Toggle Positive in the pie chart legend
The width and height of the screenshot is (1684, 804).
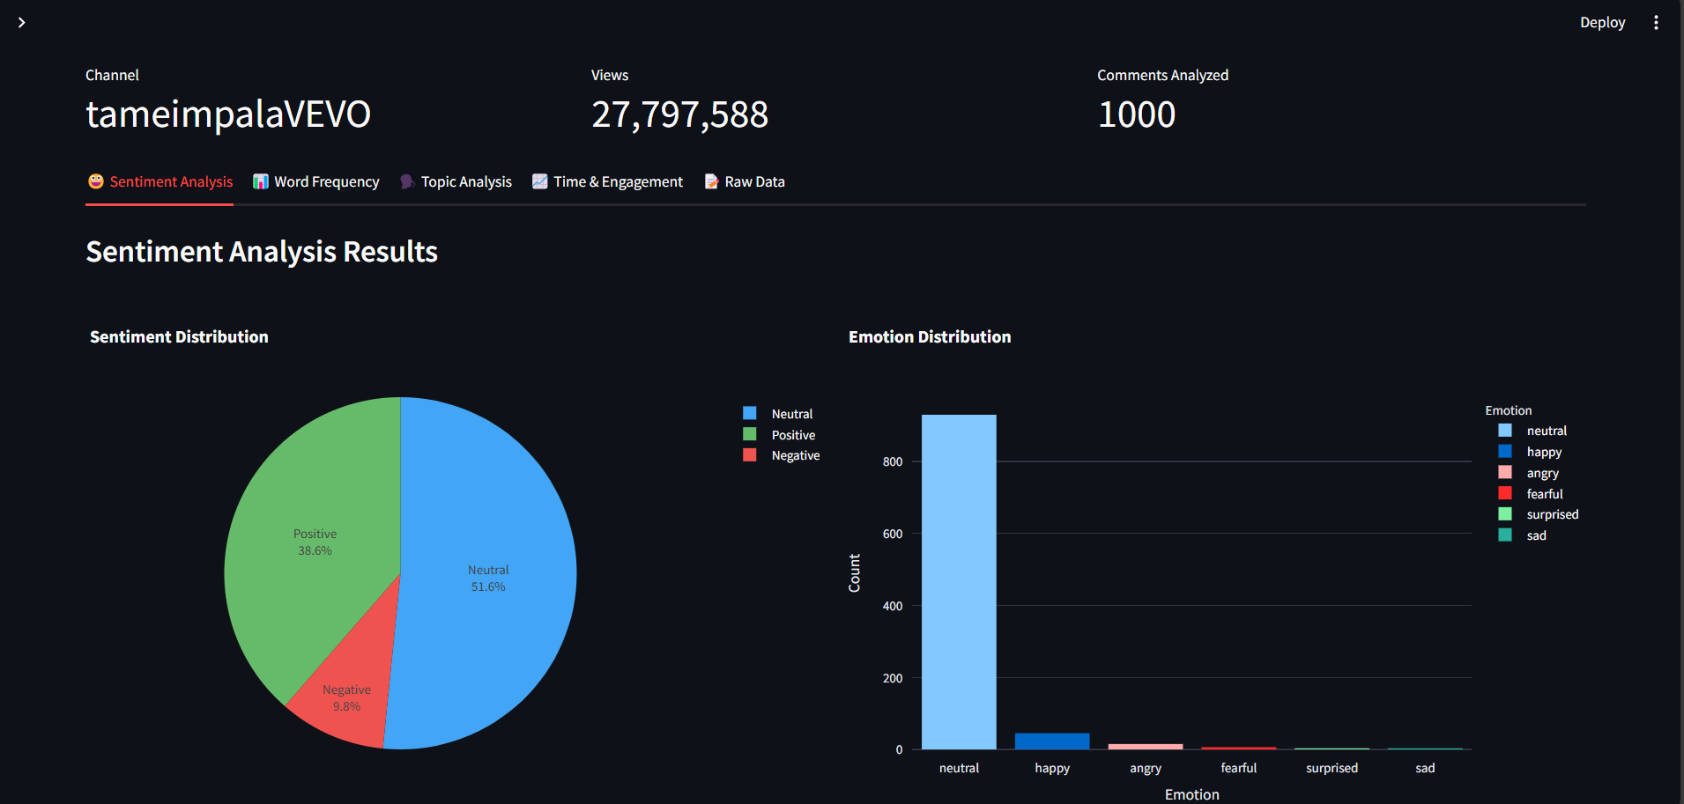click(793, 435)
